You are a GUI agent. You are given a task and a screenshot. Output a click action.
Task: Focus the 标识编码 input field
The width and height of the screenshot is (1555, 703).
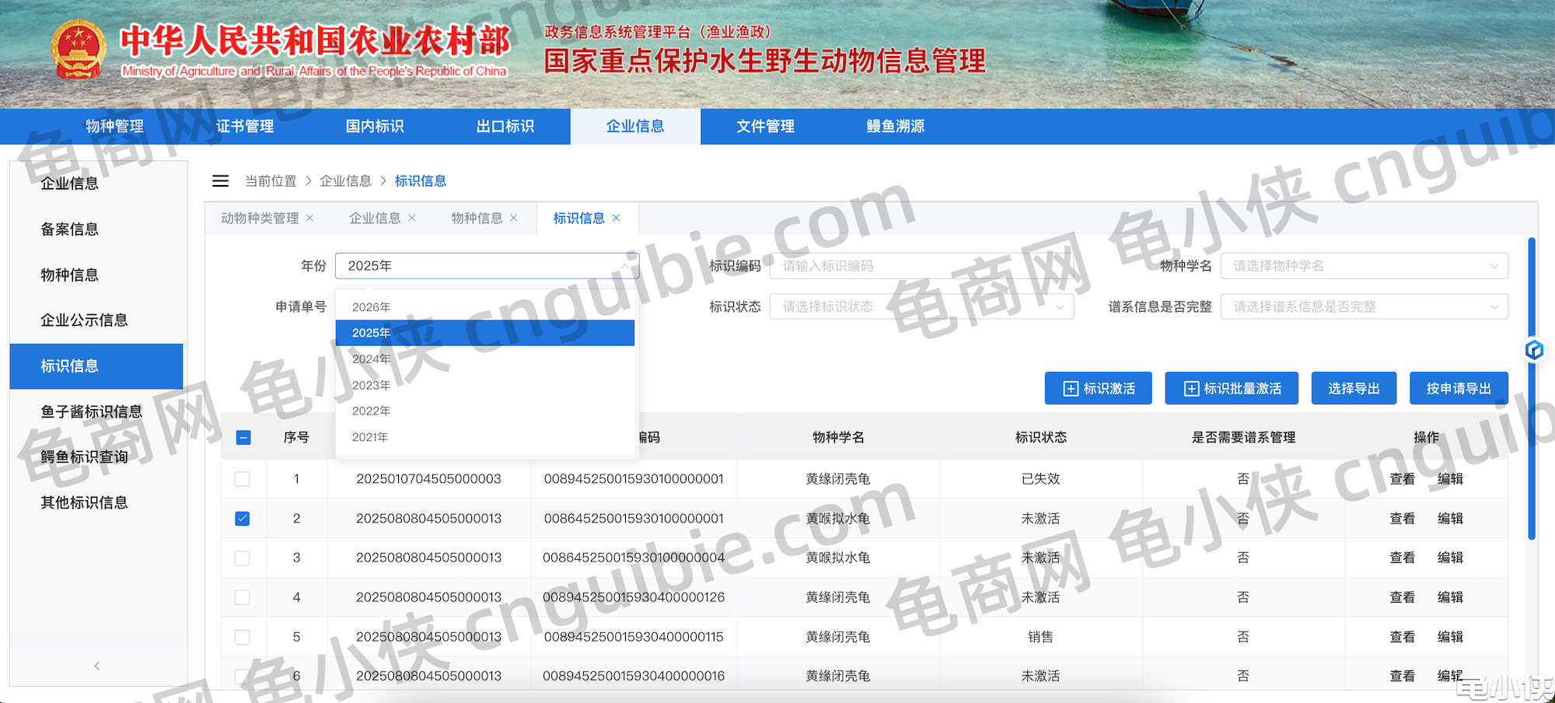[x=921, y=266]
